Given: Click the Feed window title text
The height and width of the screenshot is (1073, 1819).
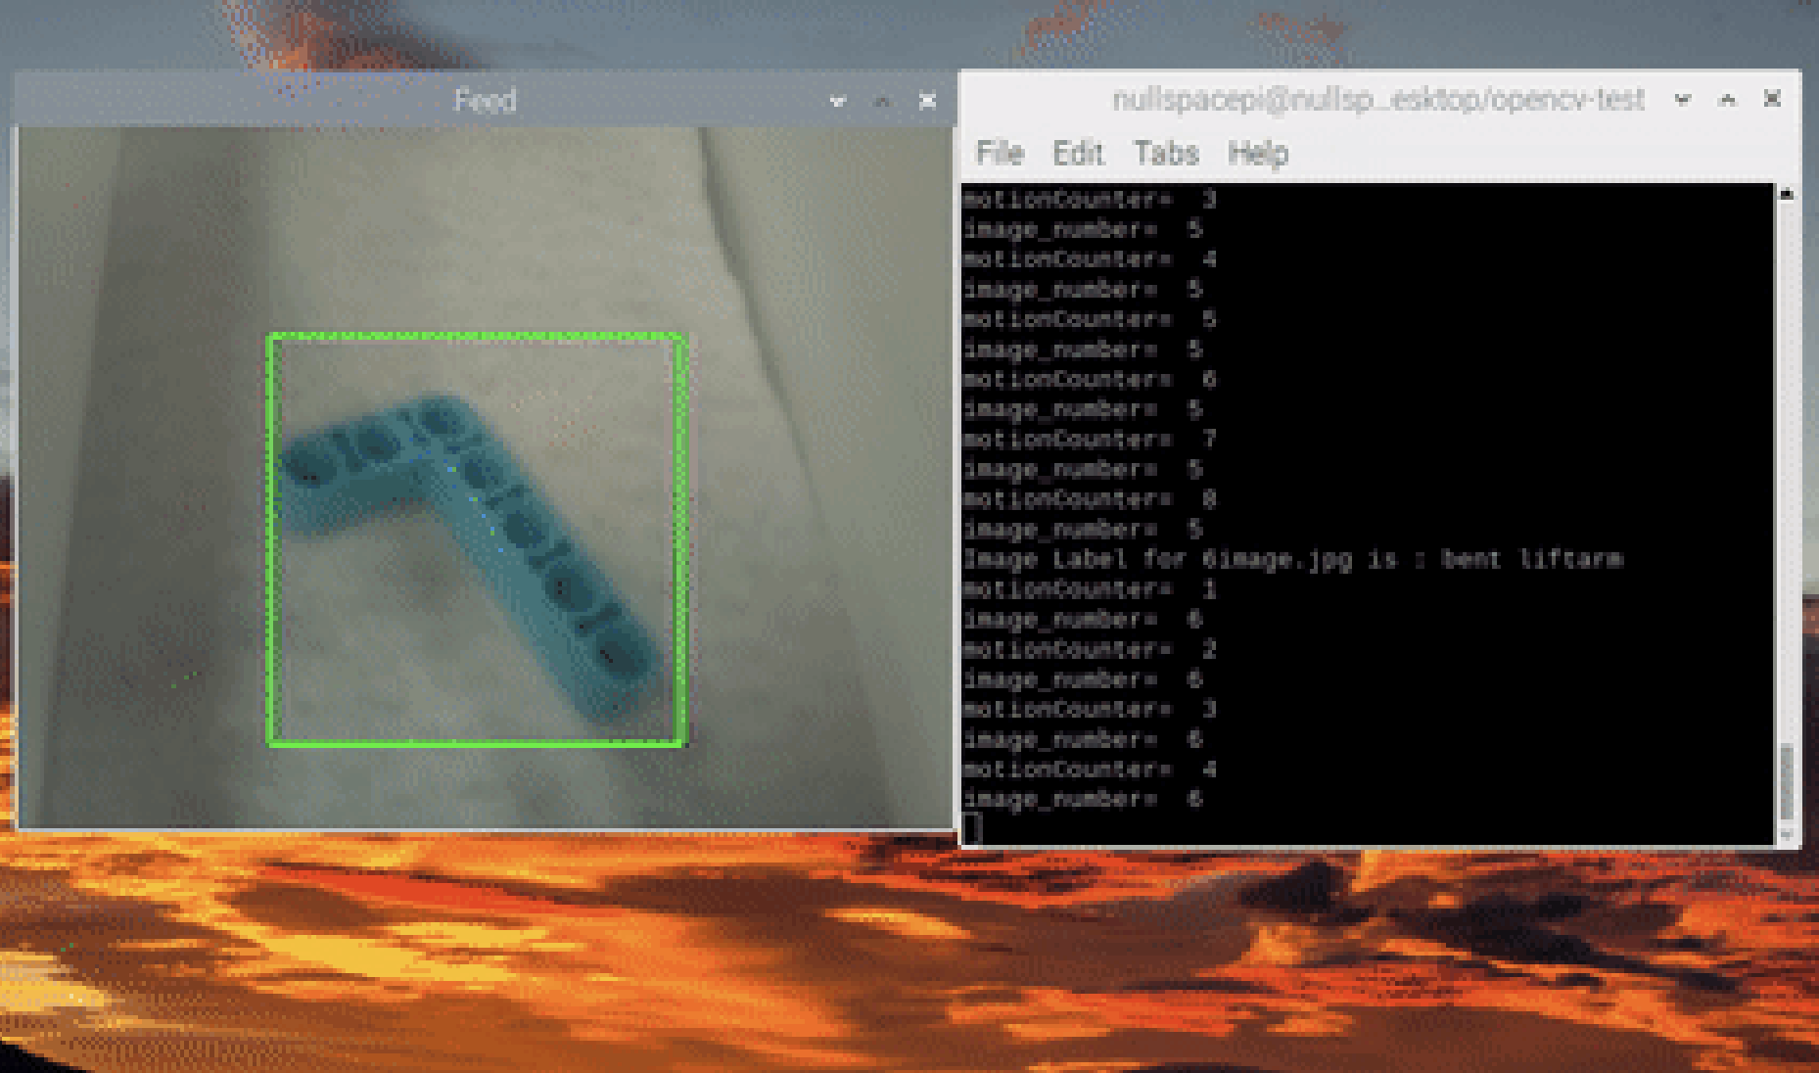Looking at the screenshot, I should pos(487,100).
